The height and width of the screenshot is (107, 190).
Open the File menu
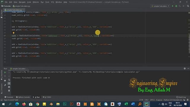tap(6, 2)
